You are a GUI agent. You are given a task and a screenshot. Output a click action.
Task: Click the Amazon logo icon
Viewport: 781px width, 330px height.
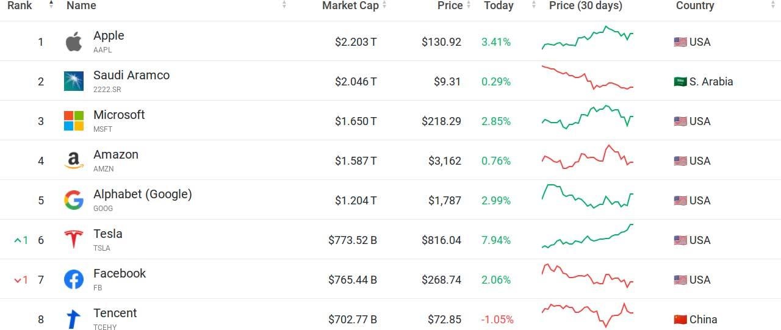pos(74,160)
